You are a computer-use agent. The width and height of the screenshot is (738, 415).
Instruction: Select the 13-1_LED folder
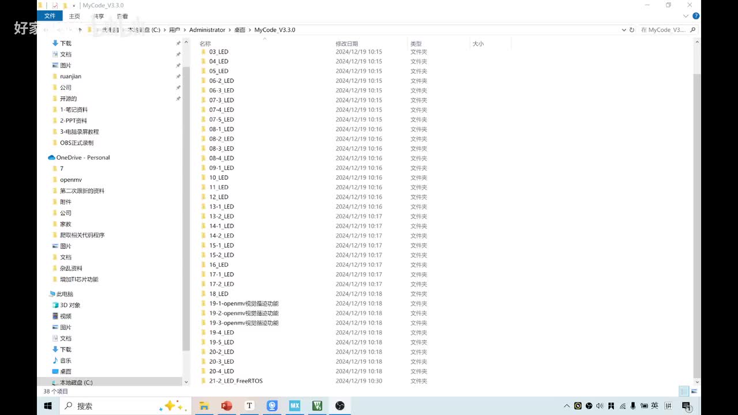(221, 206)
